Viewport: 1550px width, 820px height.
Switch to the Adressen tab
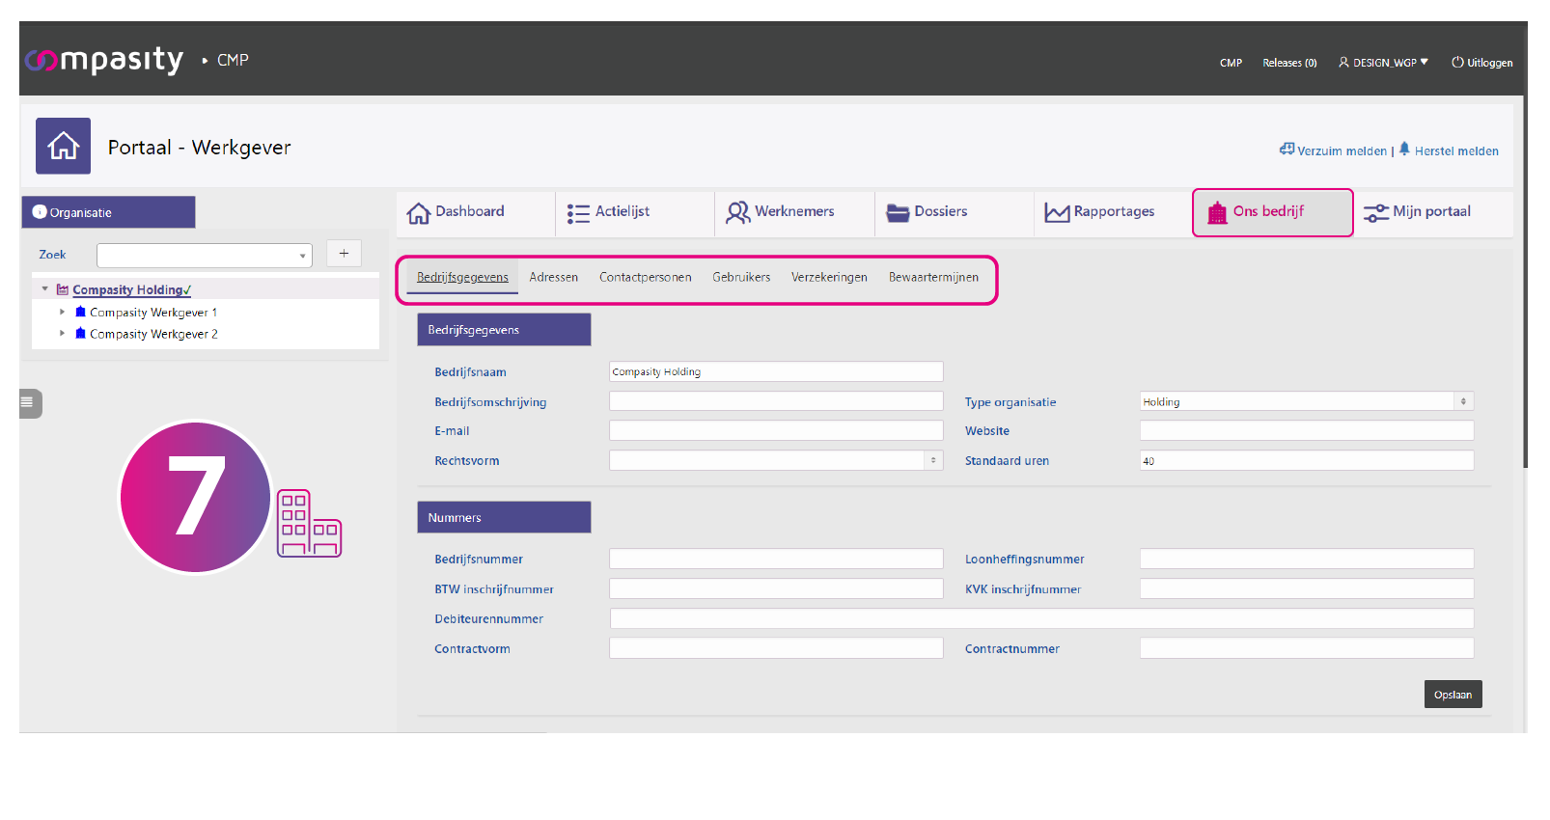pyautogui.click(x=554, y=277)
